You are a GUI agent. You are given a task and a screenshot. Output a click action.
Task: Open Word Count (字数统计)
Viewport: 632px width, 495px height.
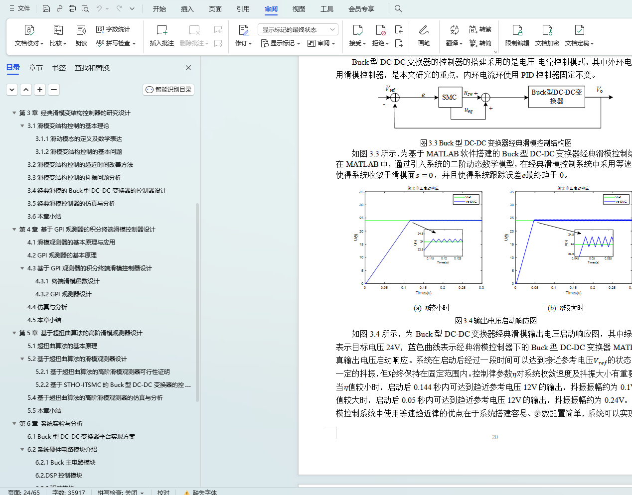coord(113,29)
